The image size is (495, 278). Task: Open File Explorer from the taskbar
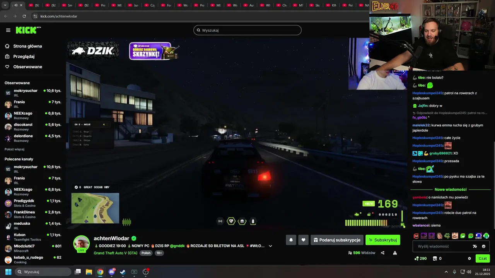click(89, 272)
